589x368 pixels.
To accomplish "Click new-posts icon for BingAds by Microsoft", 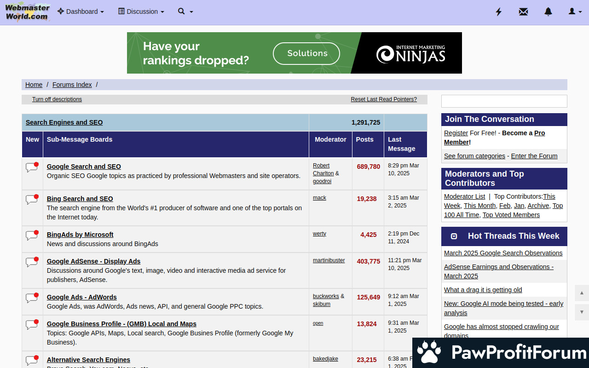I will click(x=32, y=236).
